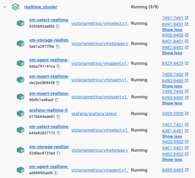Image resolution: width=195 pixels, height=178 pixels.
Task: Open port 8490:8490 link
Action: [173, 98]
